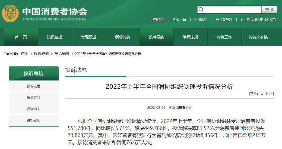Click 投诉导航 in breadcrumb trail
Screen dimensions: 282x149
point(42,54)
